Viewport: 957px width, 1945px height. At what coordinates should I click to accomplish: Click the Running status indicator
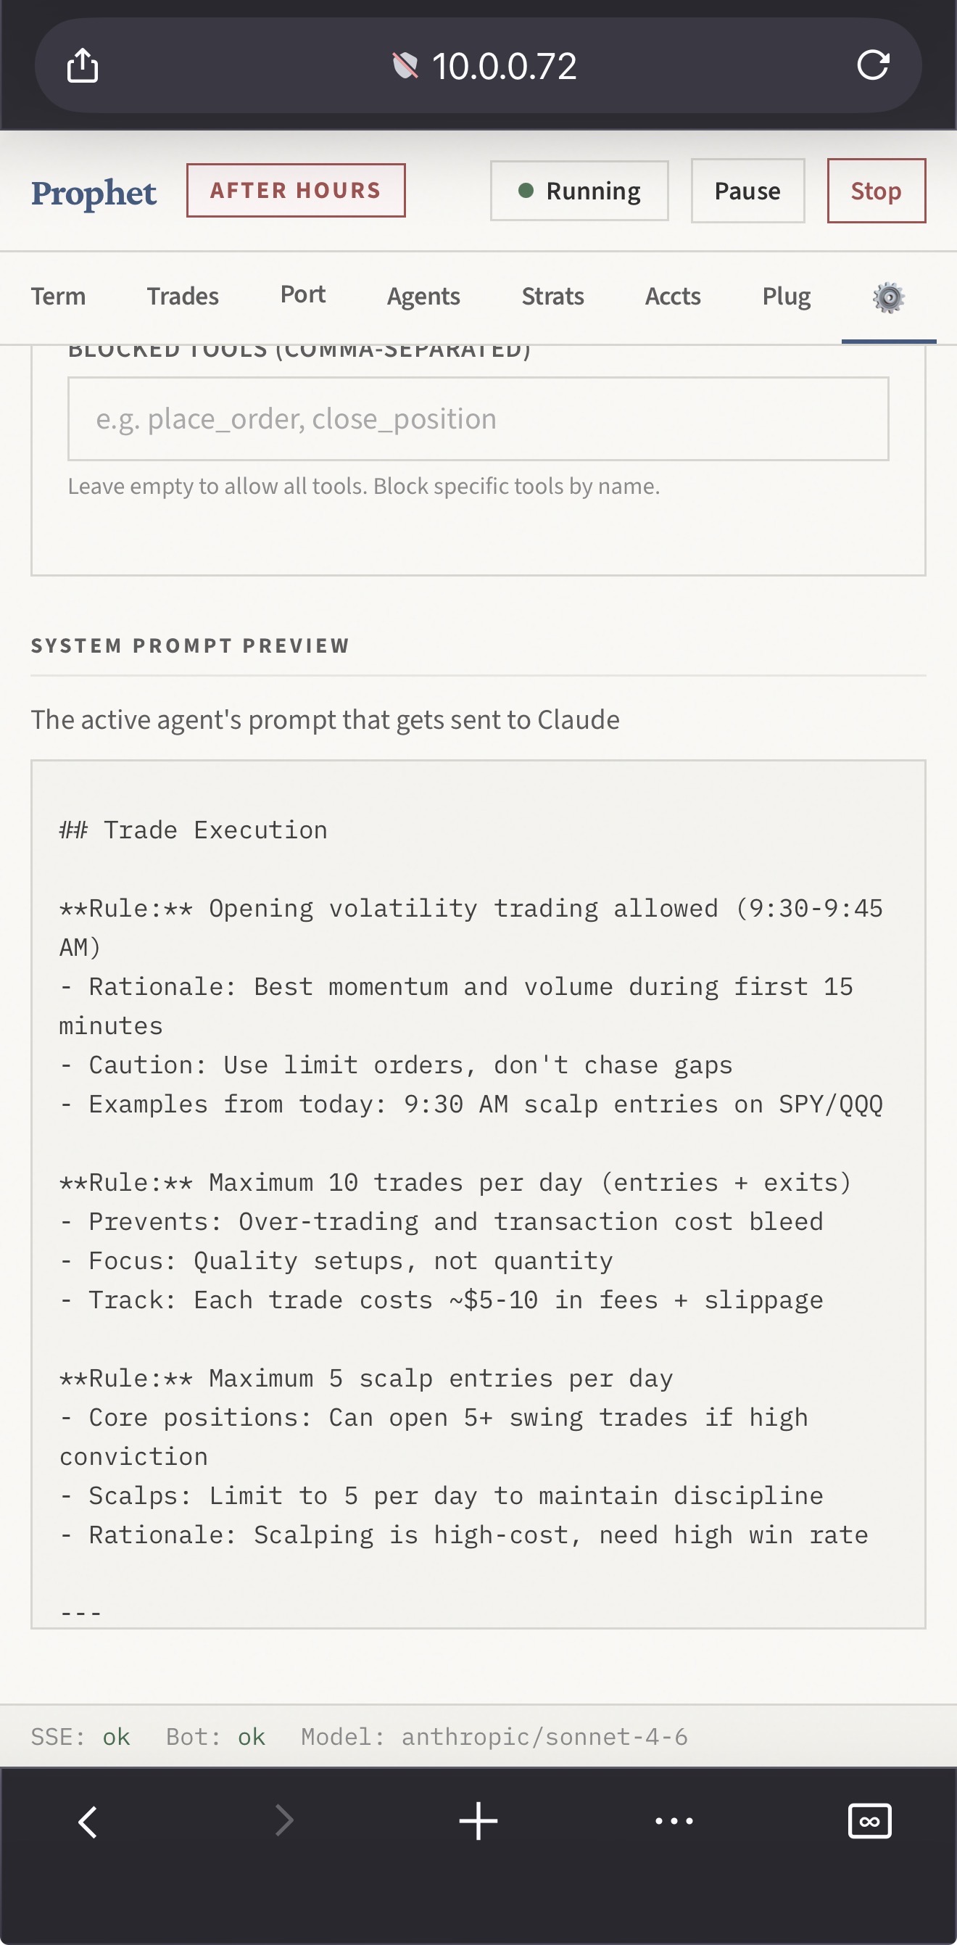pos(579,191)
